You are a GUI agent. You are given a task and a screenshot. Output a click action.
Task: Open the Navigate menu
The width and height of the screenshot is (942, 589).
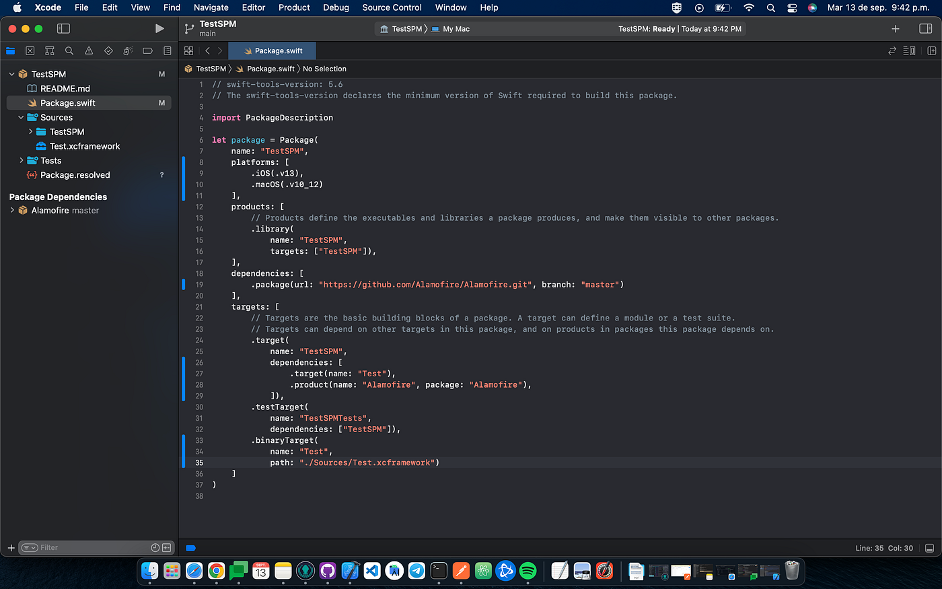pyautogui.click(x=211, y=7)
